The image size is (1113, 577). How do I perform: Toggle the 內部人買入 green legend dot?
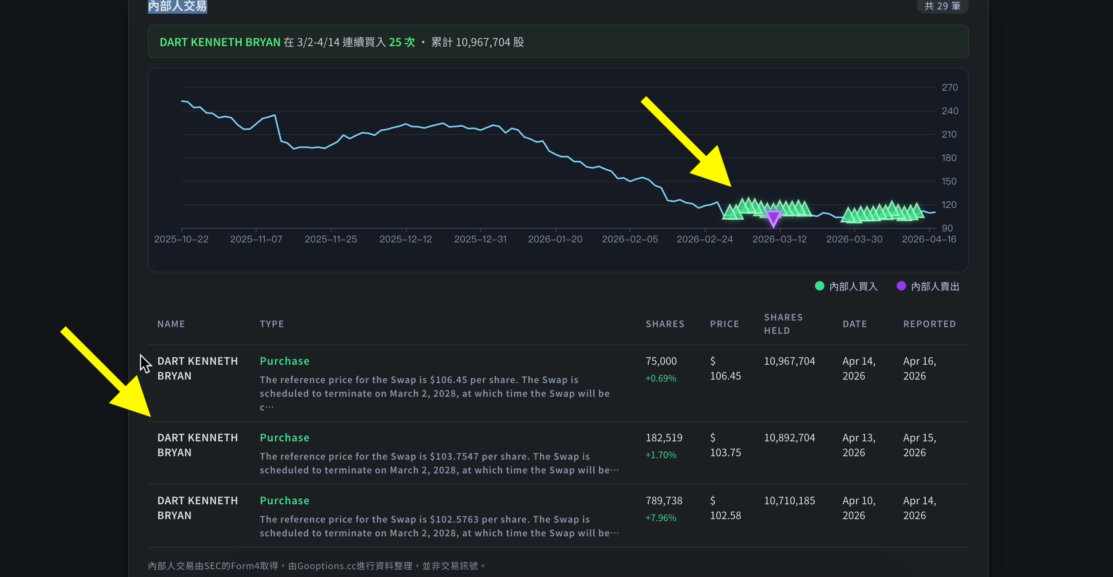tap(819, 286)
